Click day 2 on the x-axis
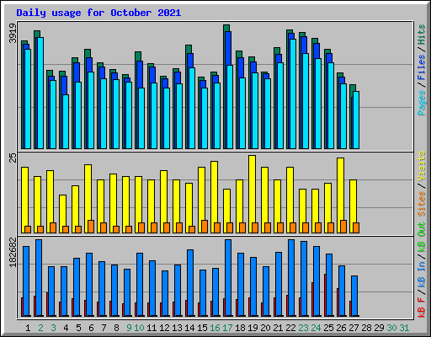 tap(40, 328)
